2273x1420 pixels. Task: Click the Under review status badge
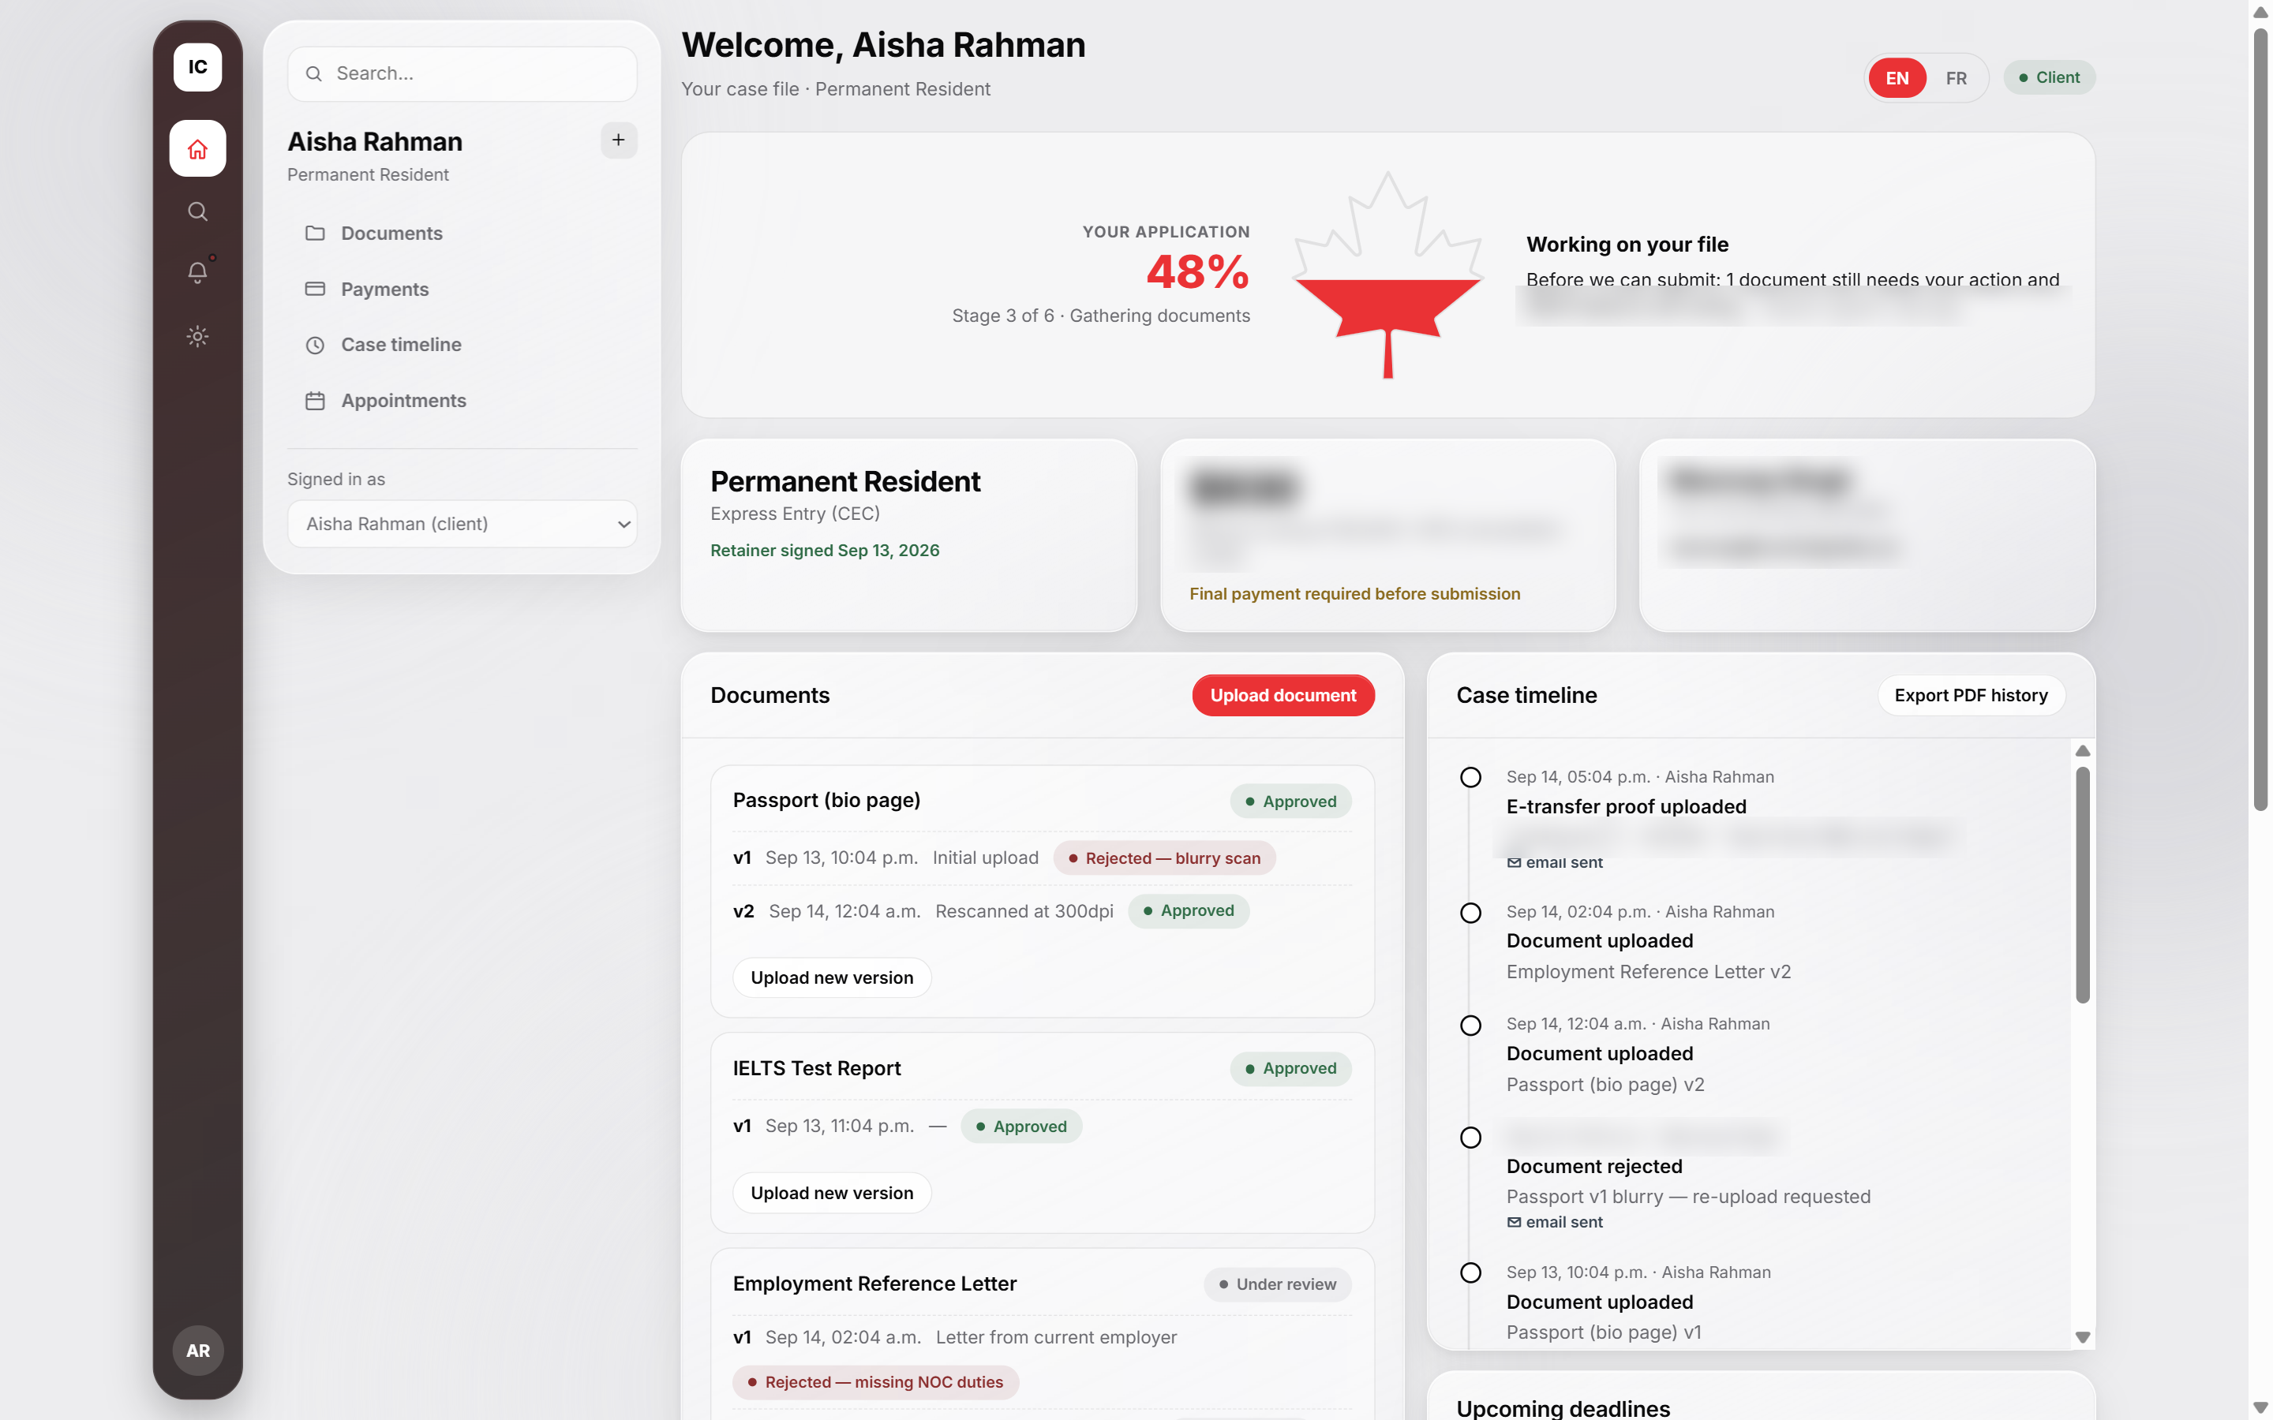[x=1278, y=1284]
